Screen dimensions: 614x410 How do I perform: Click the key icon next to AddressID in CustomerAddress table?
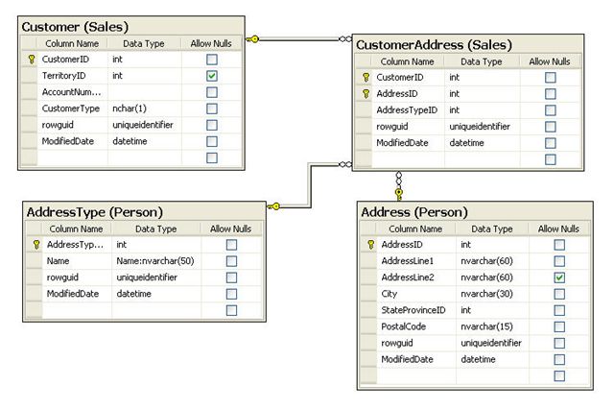coord(366,94)
